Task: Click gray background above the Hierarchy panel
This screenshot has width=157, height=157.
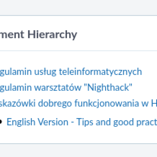Action: click(x=78, y=7)
